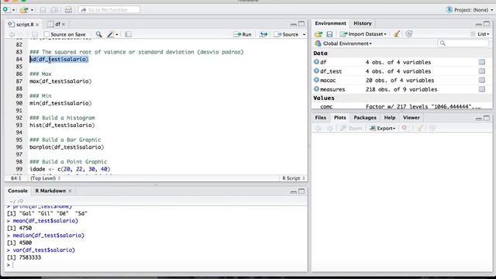Image resolution: width=496 pixels, height=279 pixels.
Task: Open the Plots tab
Action: coord(340,118)
